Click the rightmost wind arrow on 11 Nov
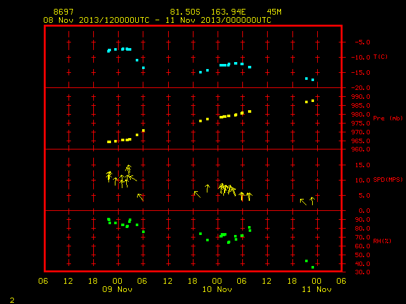 point(313,201)
